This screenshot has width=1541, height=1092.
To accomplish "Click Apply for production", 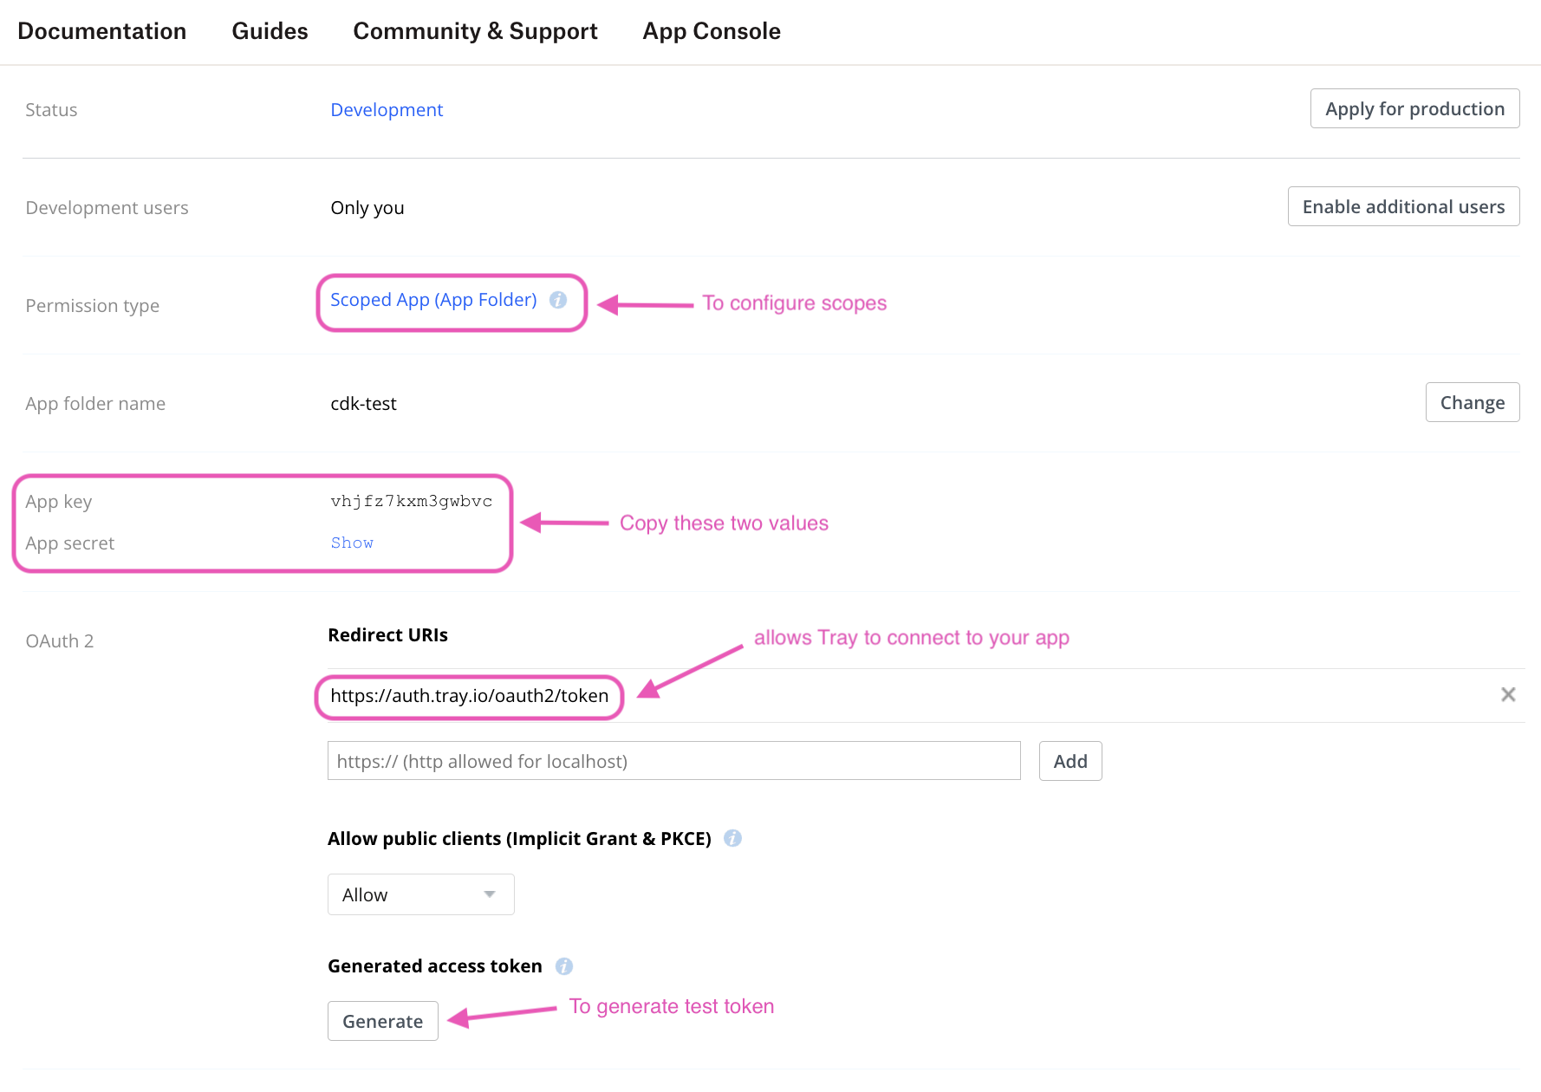I will coord(1414,108).
